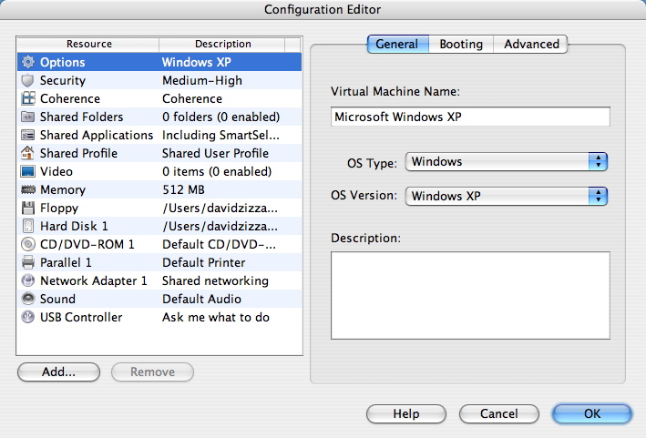Click the Hard Disk 1 drive icon

tap(28, 226)
